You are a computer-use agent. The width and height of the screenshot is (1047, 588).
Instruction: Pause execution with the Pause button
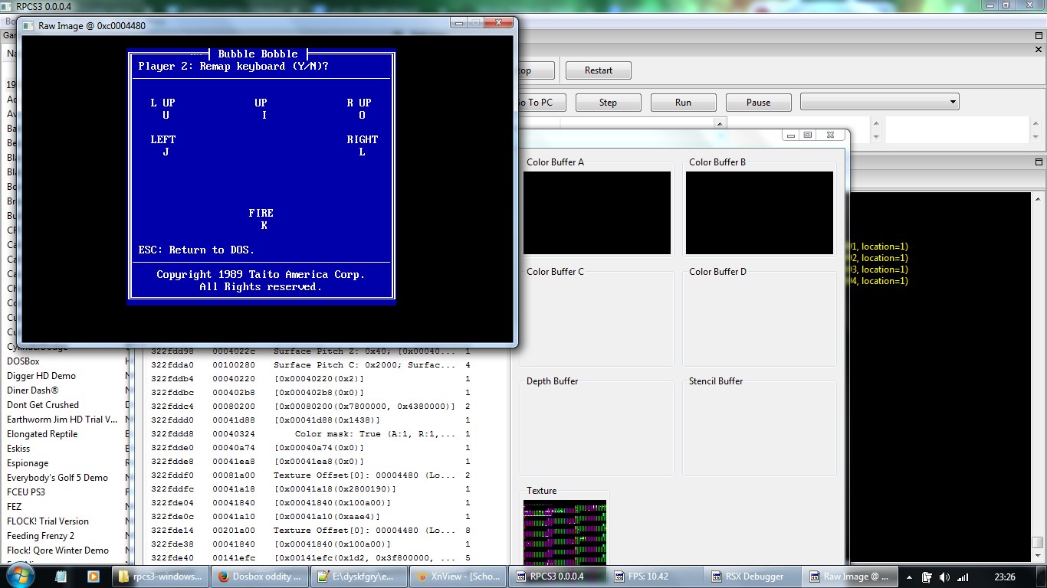pos(758,103)
